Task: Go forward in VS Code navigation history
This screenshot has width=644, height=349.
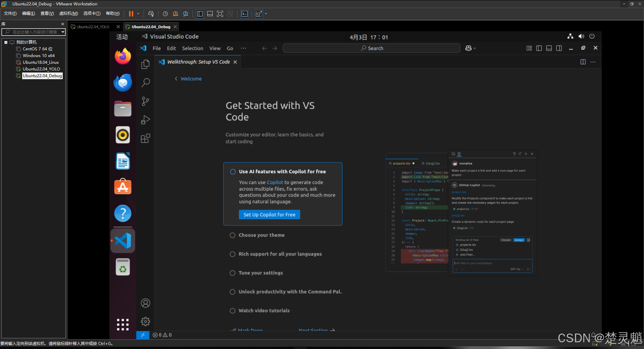Action: (275, 48)
